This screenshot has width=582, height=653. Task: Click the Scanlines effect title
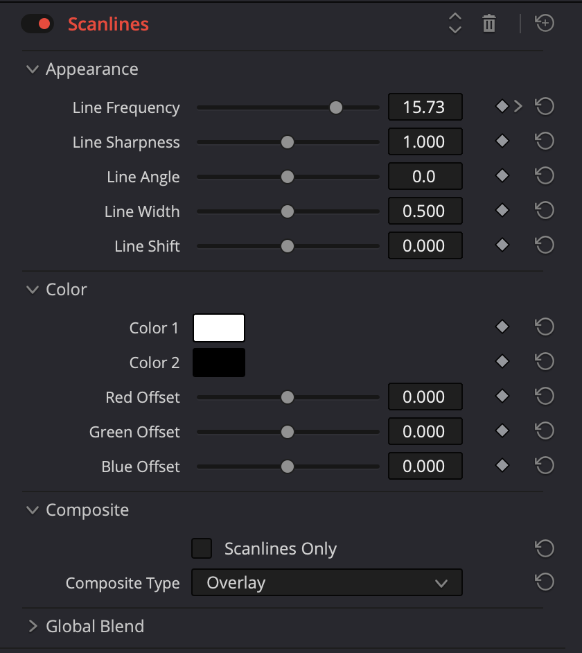coord(108,24)
